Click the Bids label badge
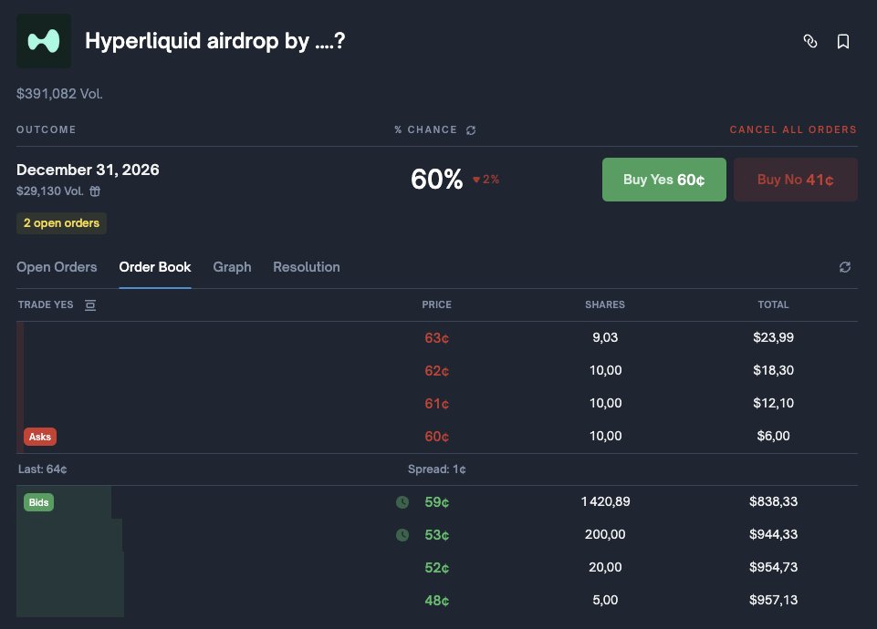The image size is (877, 629). 38,502
